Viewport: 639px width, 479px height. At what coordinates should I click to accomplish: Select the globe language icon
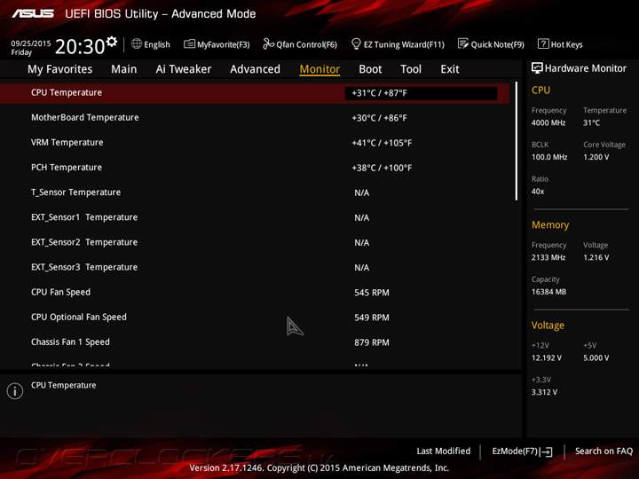coord(137,43)
